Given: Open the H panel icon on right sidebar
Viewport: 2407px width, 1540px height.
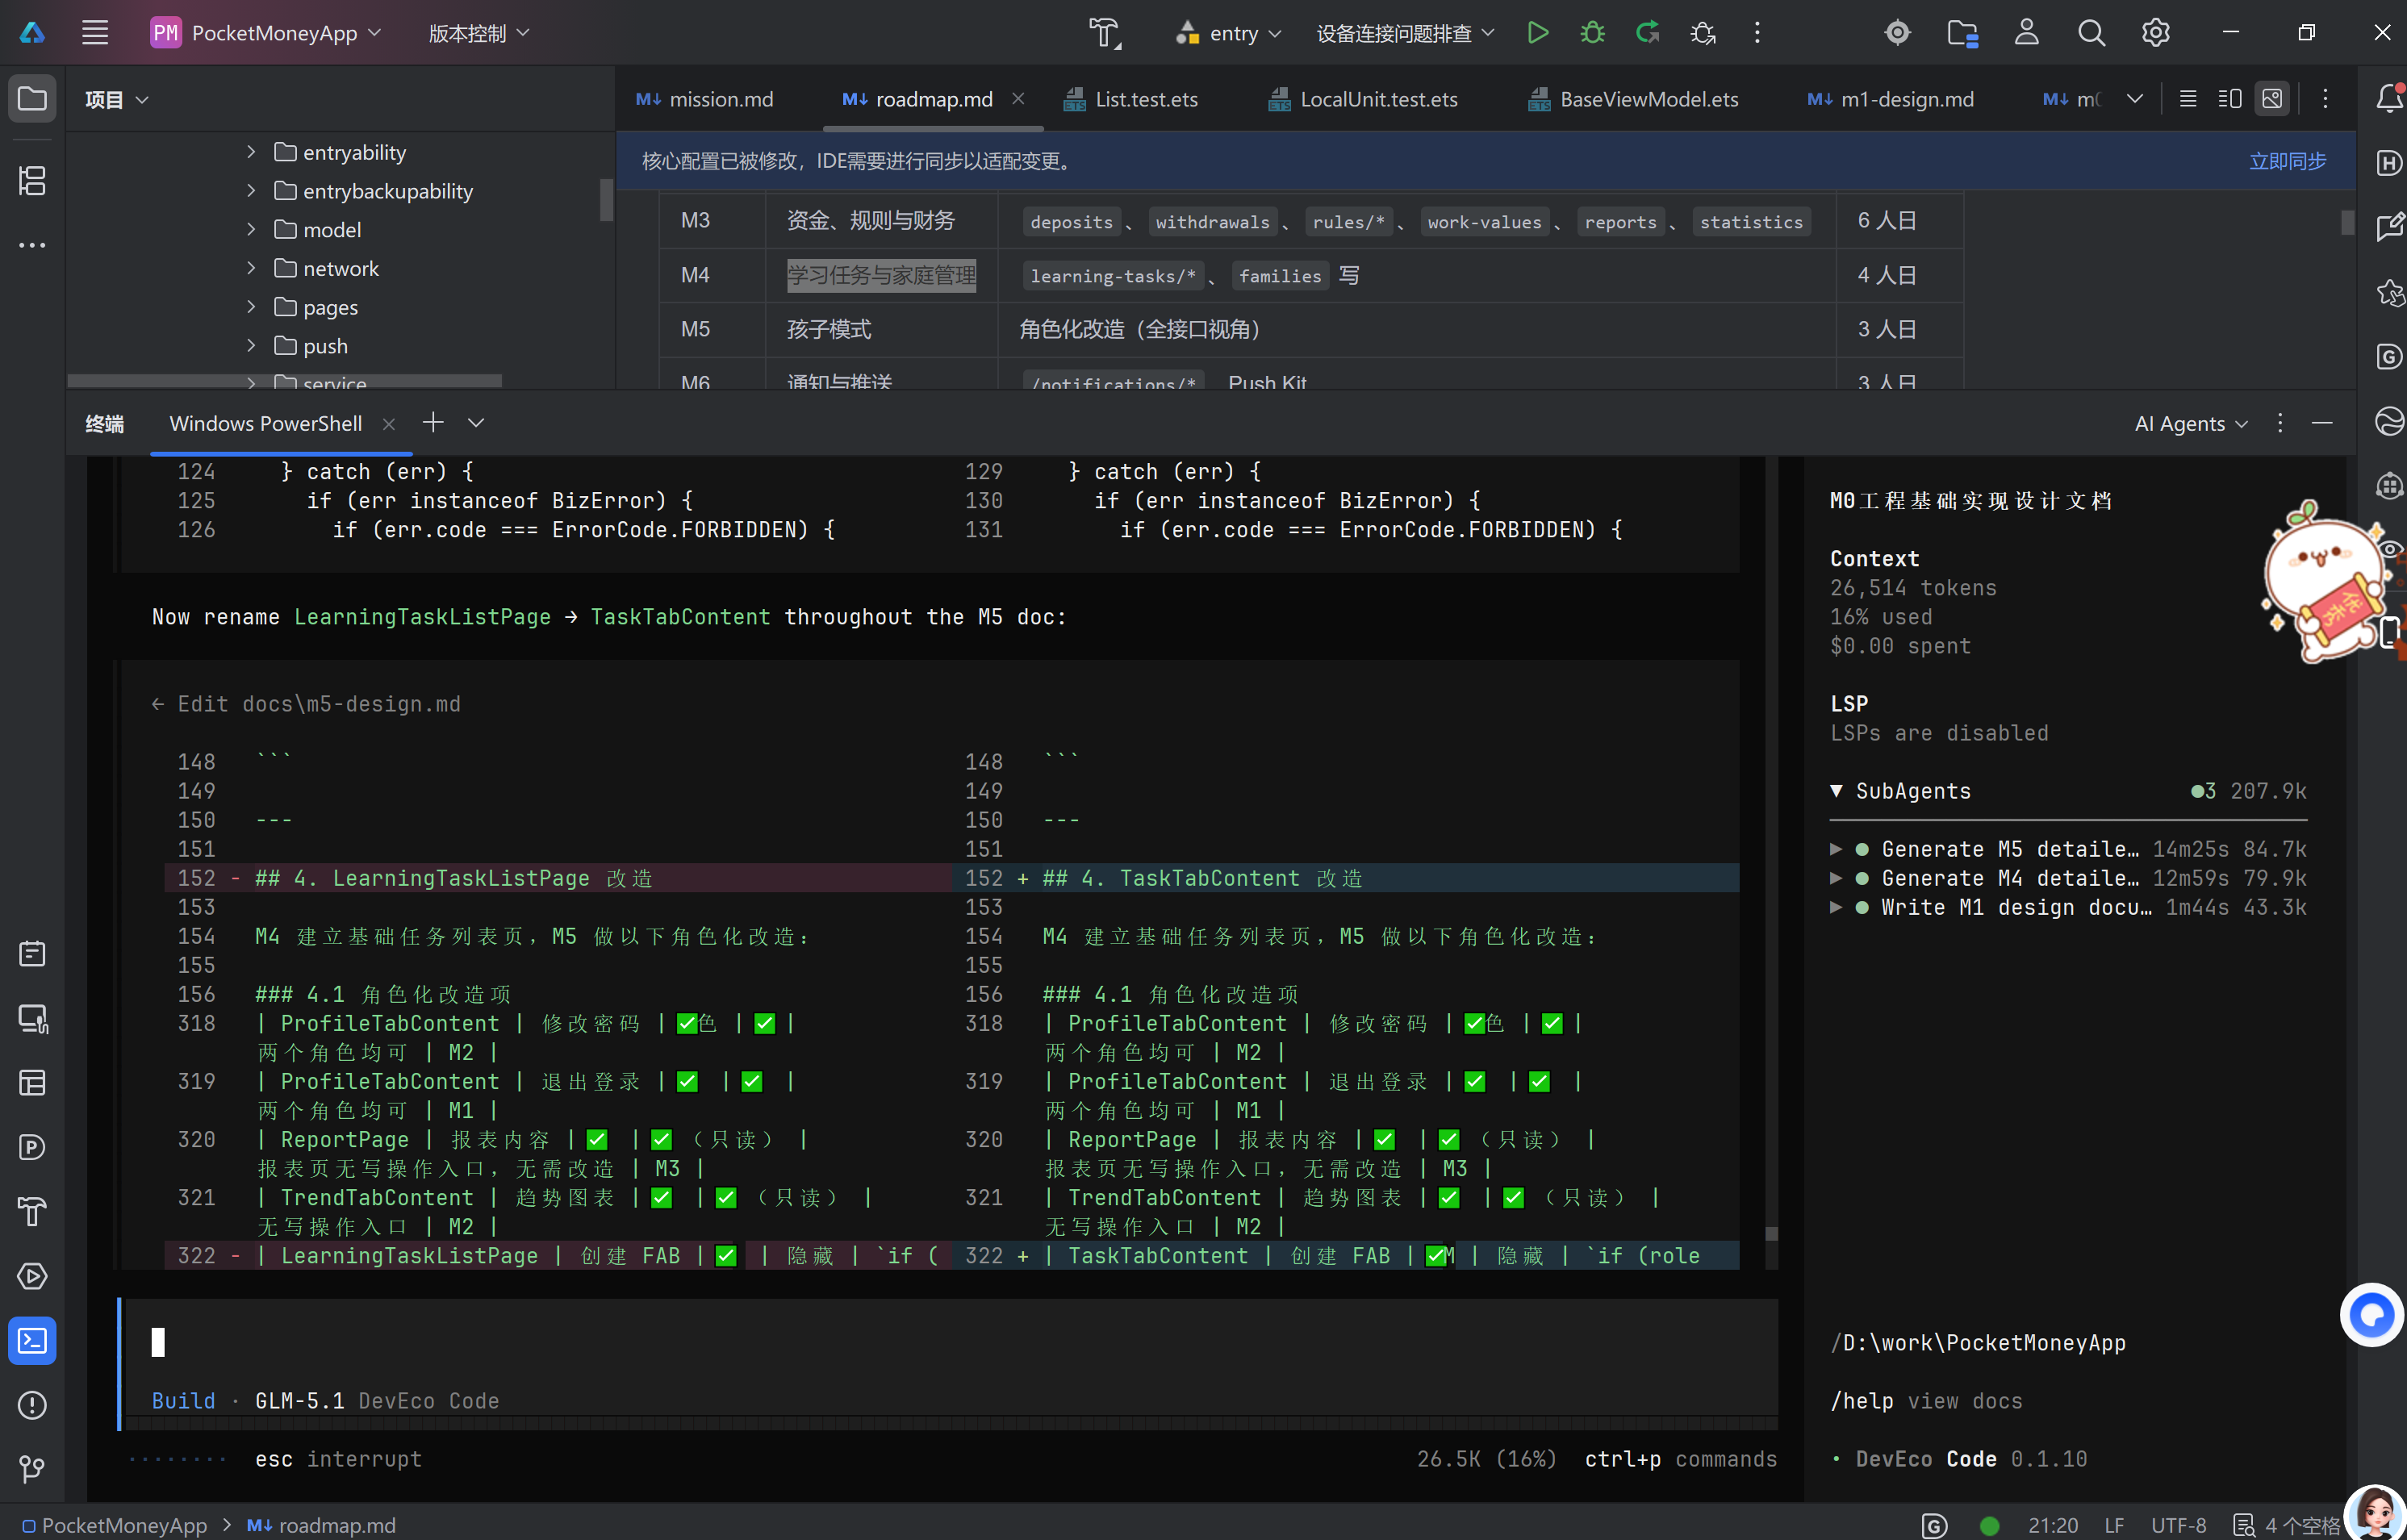Looking at the screenshot, I should click(x=2389, y=163).
